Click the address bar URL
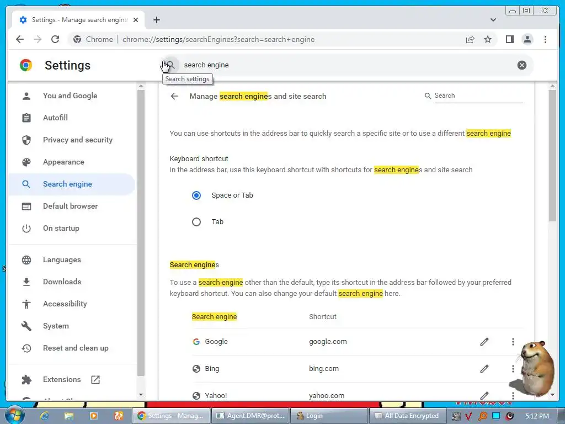The height and width of the screenshot is (424, 565). click(x=218, y=39)
